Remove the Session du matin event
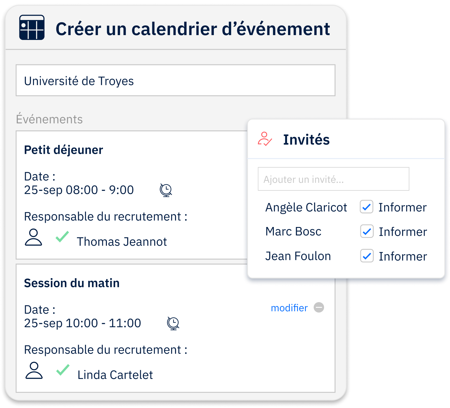Screen dimensions: 450x408 pos(319,308)
